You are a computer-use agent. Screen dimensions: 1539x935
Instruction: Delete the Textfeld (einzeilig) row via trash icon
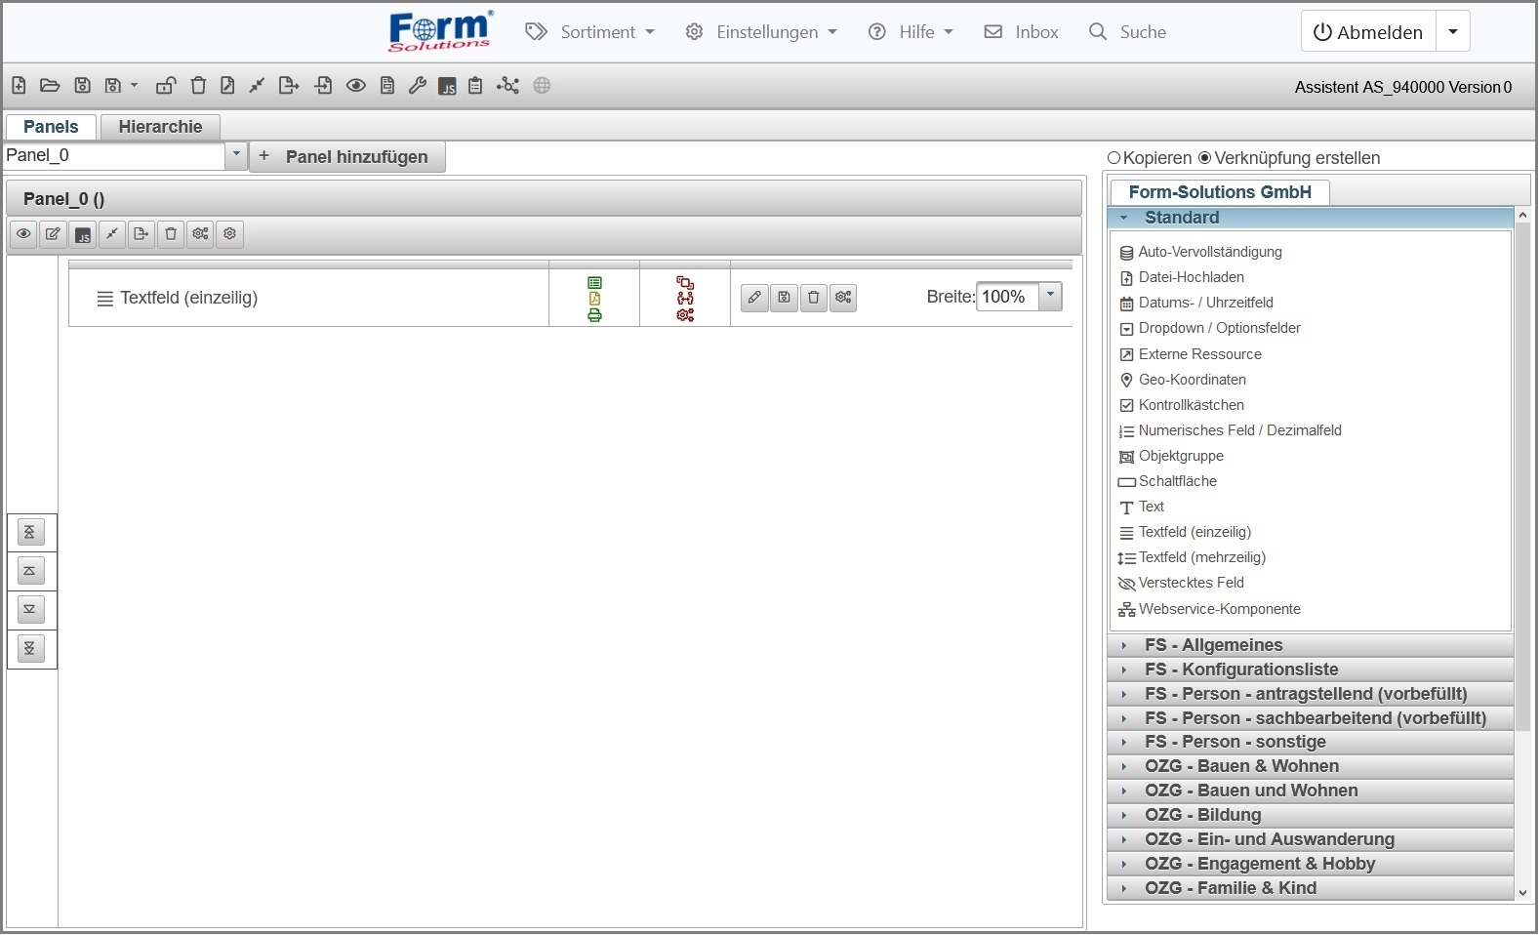814,298
